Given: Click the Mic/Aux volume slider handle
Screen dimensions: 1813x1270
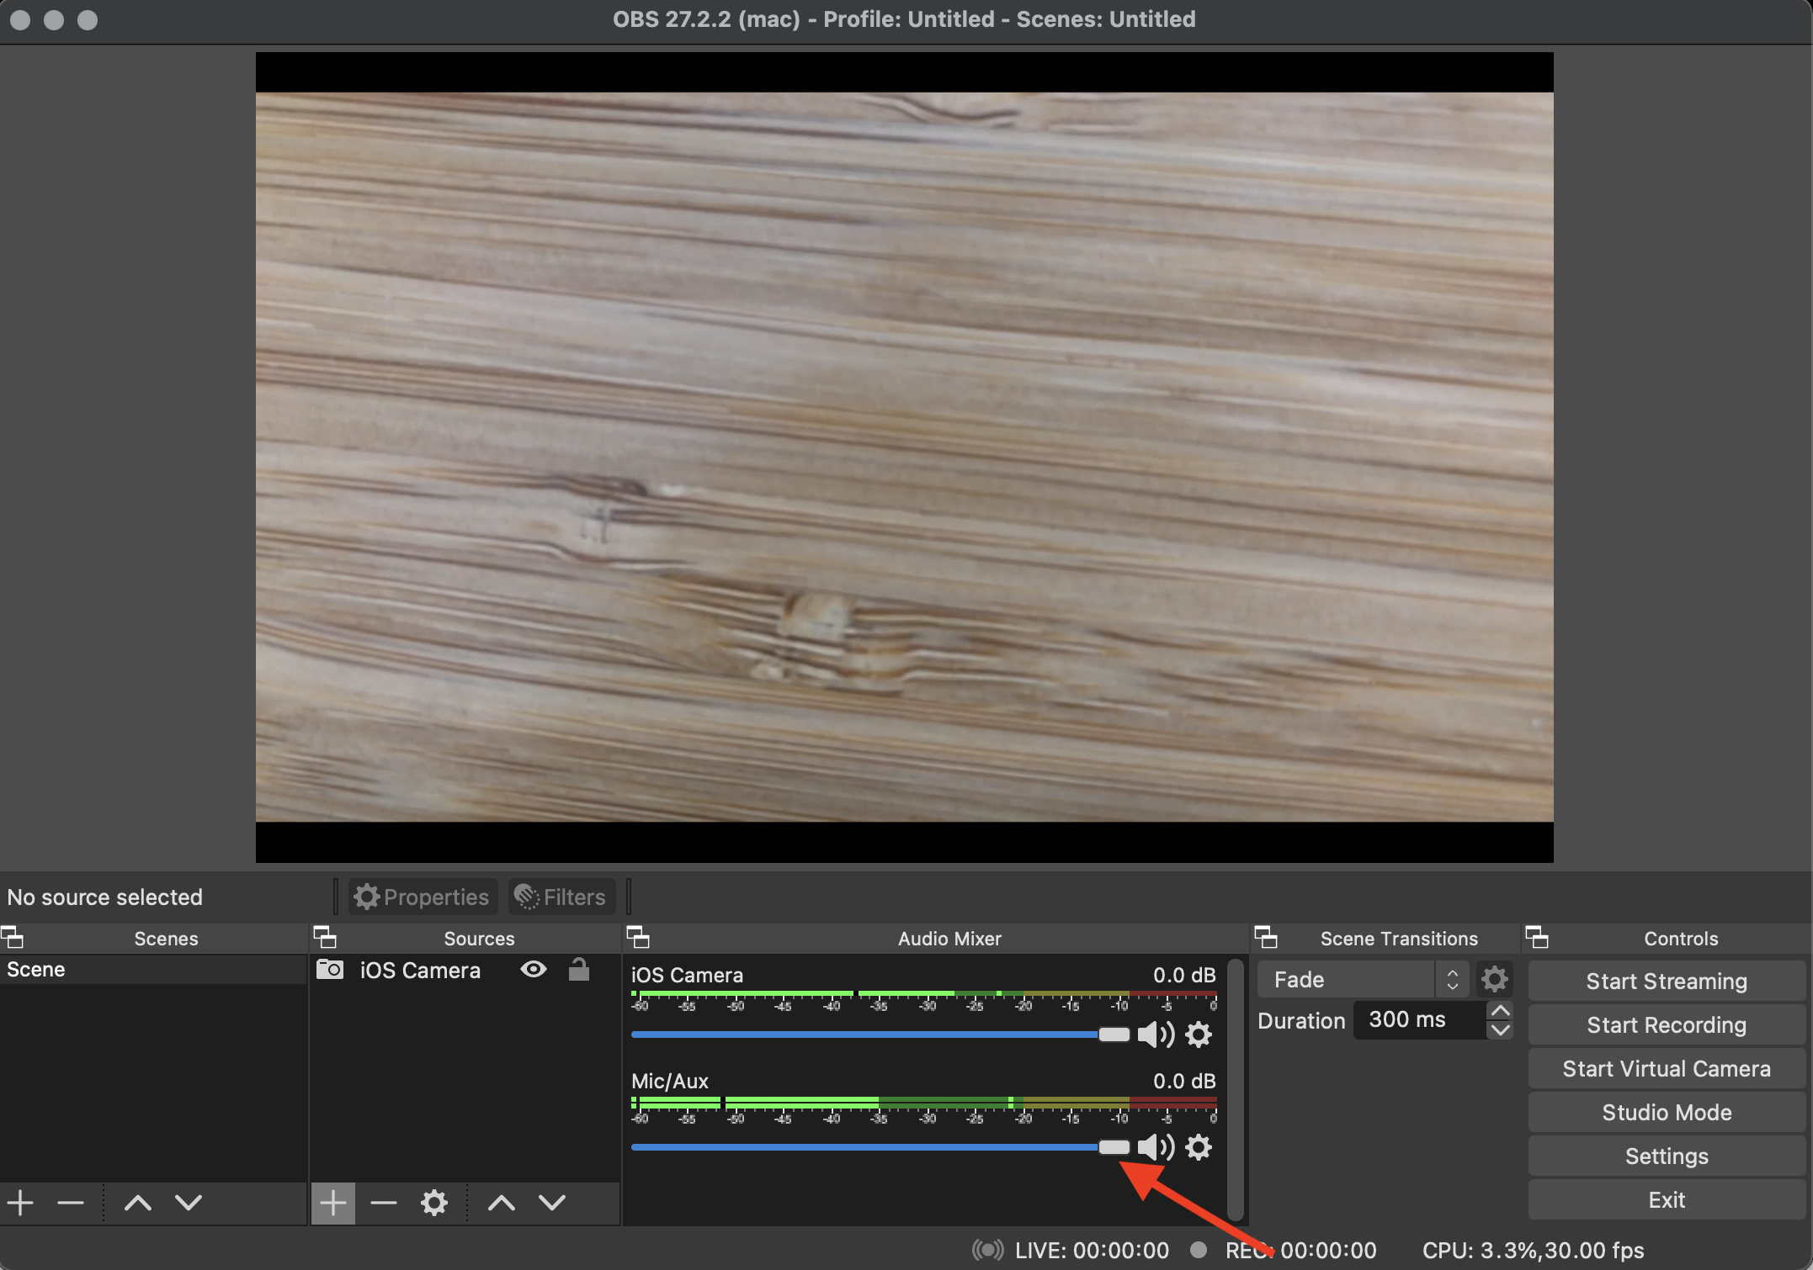Looking at the screenshot, I should (x=1114, y=1147).
